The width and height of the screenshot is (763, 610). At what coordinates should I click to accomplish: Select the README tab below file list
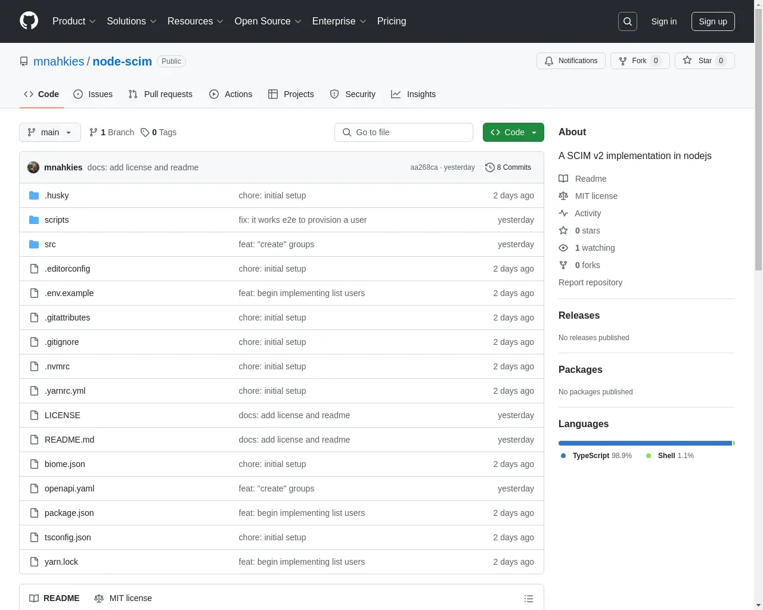pos(54,598)
